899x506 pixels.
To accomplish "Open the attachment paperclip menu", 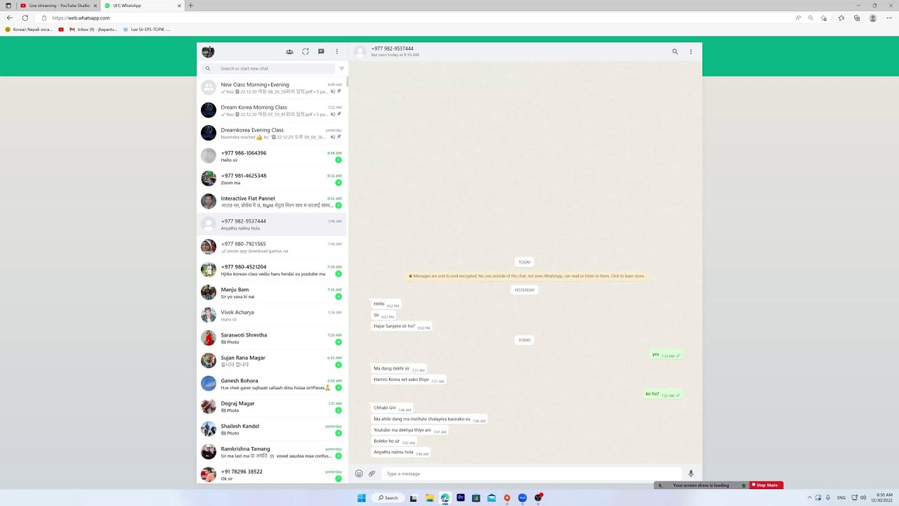I will pos(372,474).
